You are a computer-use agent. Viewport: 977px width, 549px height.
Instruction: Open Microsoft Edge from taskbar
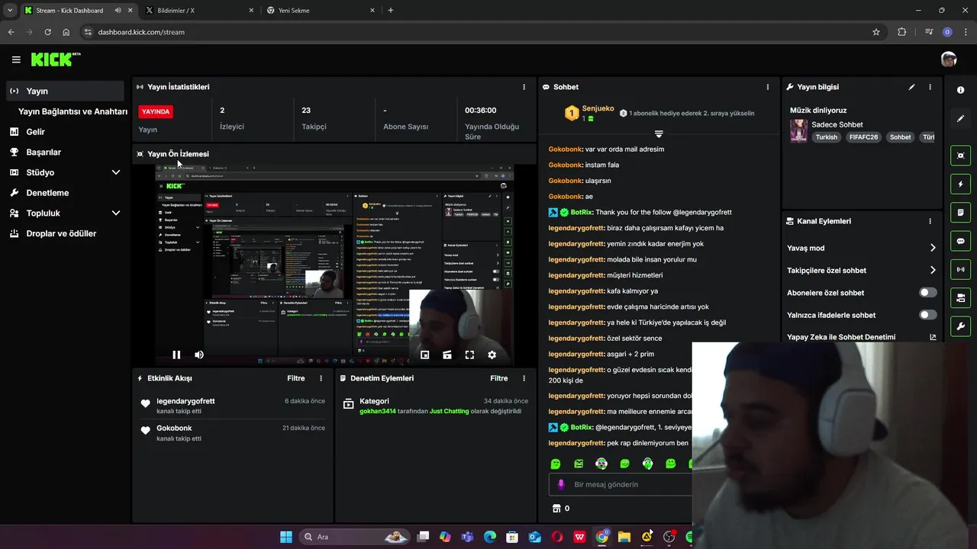490,537
